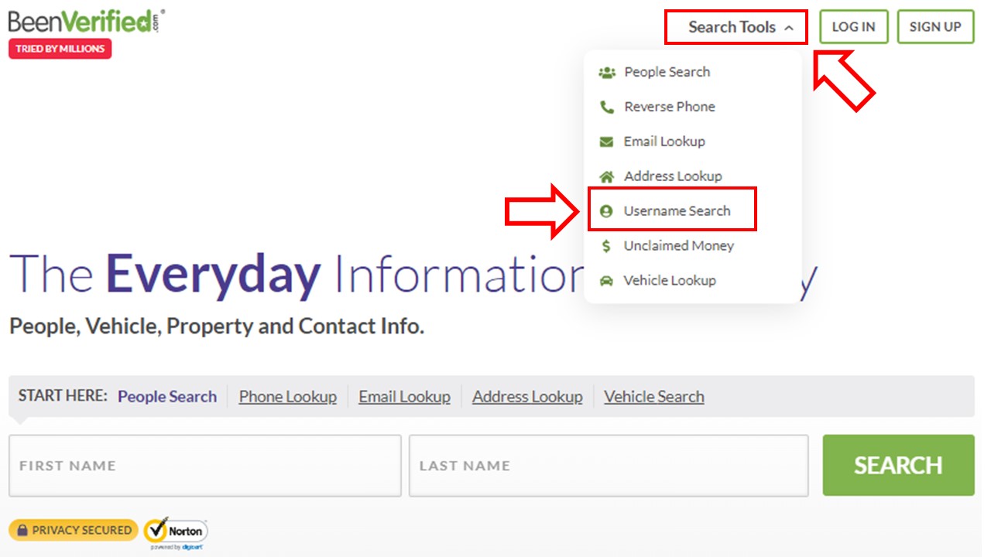Screen dimensions: 991x557
Task: Click the Privacy Secured badge
Action: 74,531
